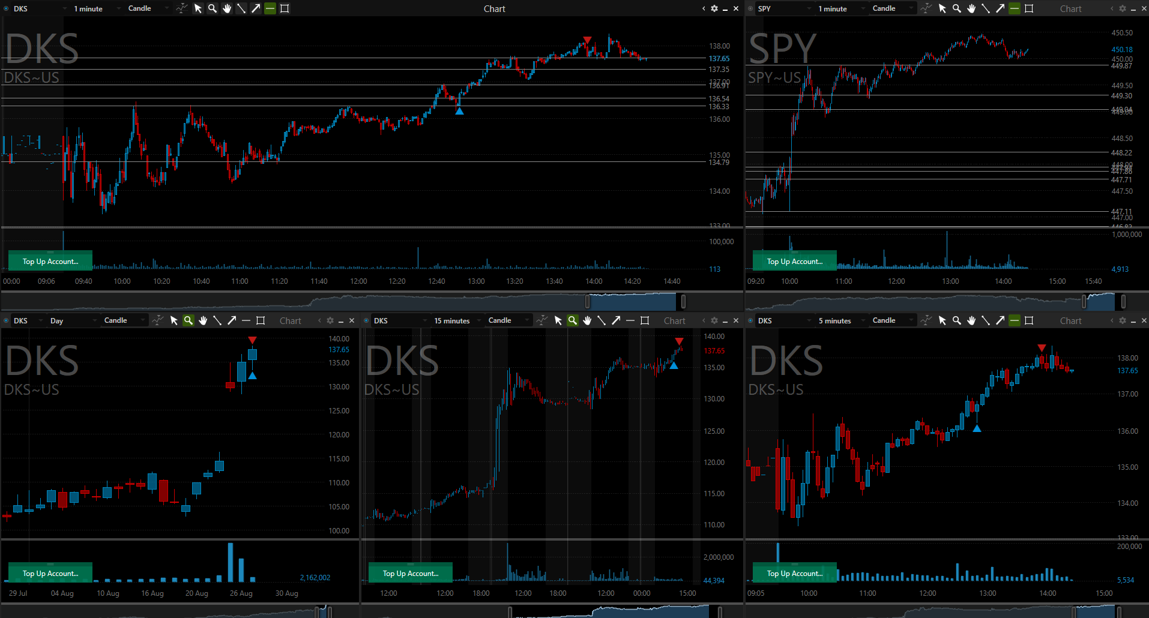The height and width of the screenshot is (618, 1149).
Task: Open the SPY symbol dropdown
Action: 784,8
